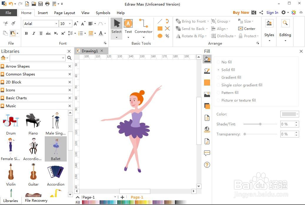
Task: Click the Buy Now link
Action: tap(241, 12)
